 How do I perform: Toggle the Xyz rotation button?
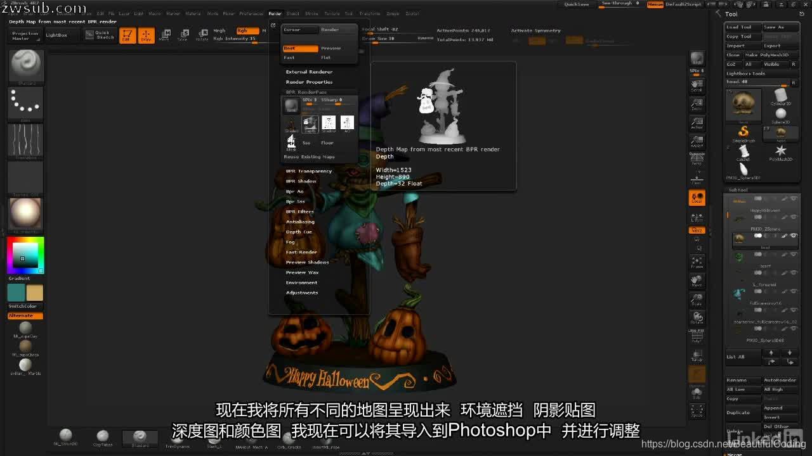pos(697,230)
